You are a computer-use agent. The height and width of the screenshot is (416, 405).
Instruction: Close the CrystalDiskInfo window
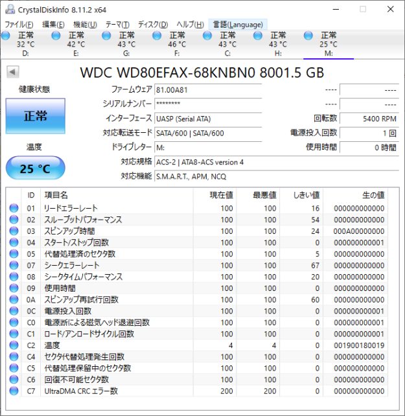tap(390, 9)
